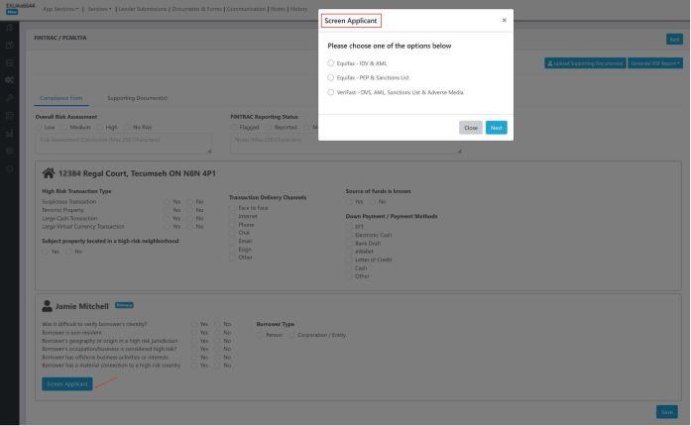Expand the Services dropdown menu
The width and height of the screenshot is (691, 426).
coord(99,7)
